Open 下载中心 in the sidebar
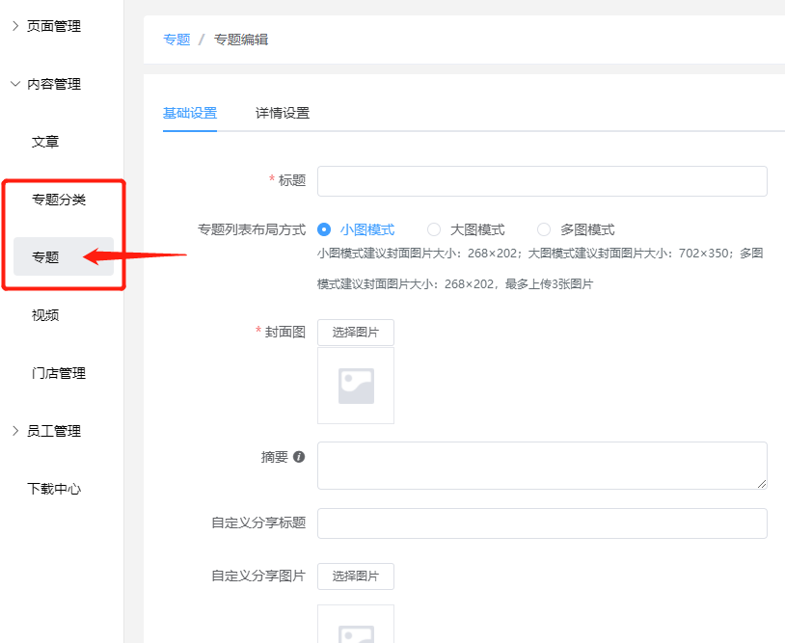This screenshot has width=785, height=643. tap(54, 489)
